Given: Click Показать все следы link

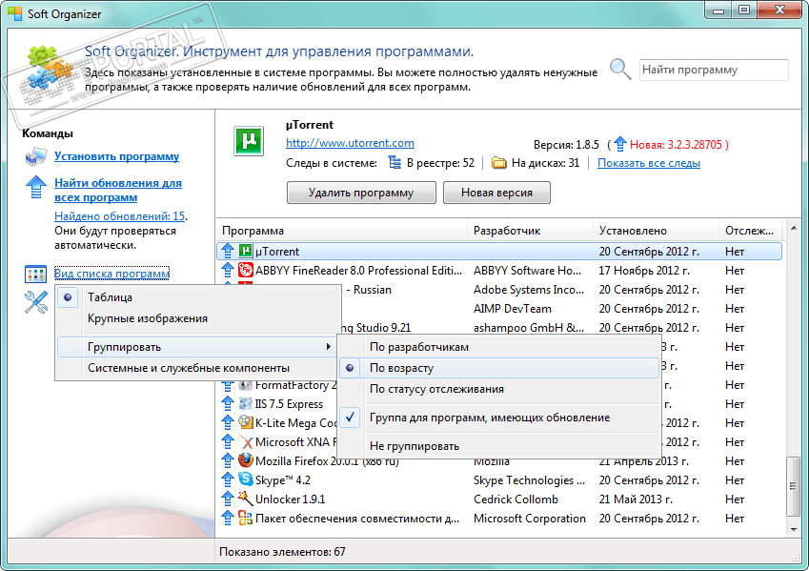Looking at the screenshot, I should click(649, 163).
